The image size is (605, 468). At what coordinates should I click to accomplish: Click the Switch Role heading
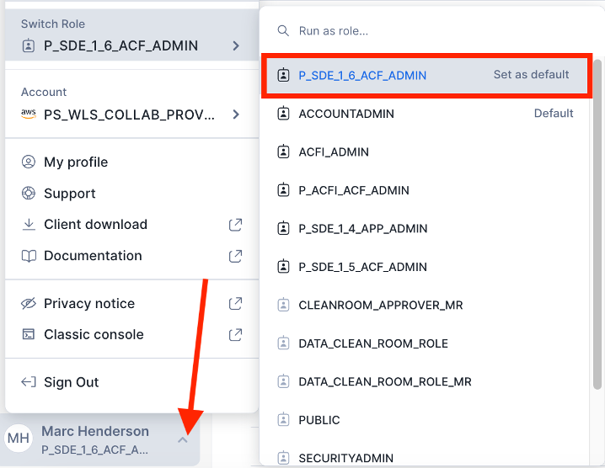click(53, 24)
